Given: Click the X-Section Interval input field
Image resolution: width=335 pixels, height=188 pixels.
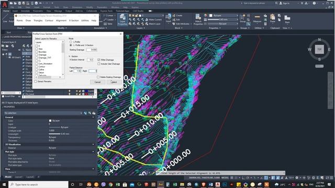Looking at the screenshot, I should 90,60.
